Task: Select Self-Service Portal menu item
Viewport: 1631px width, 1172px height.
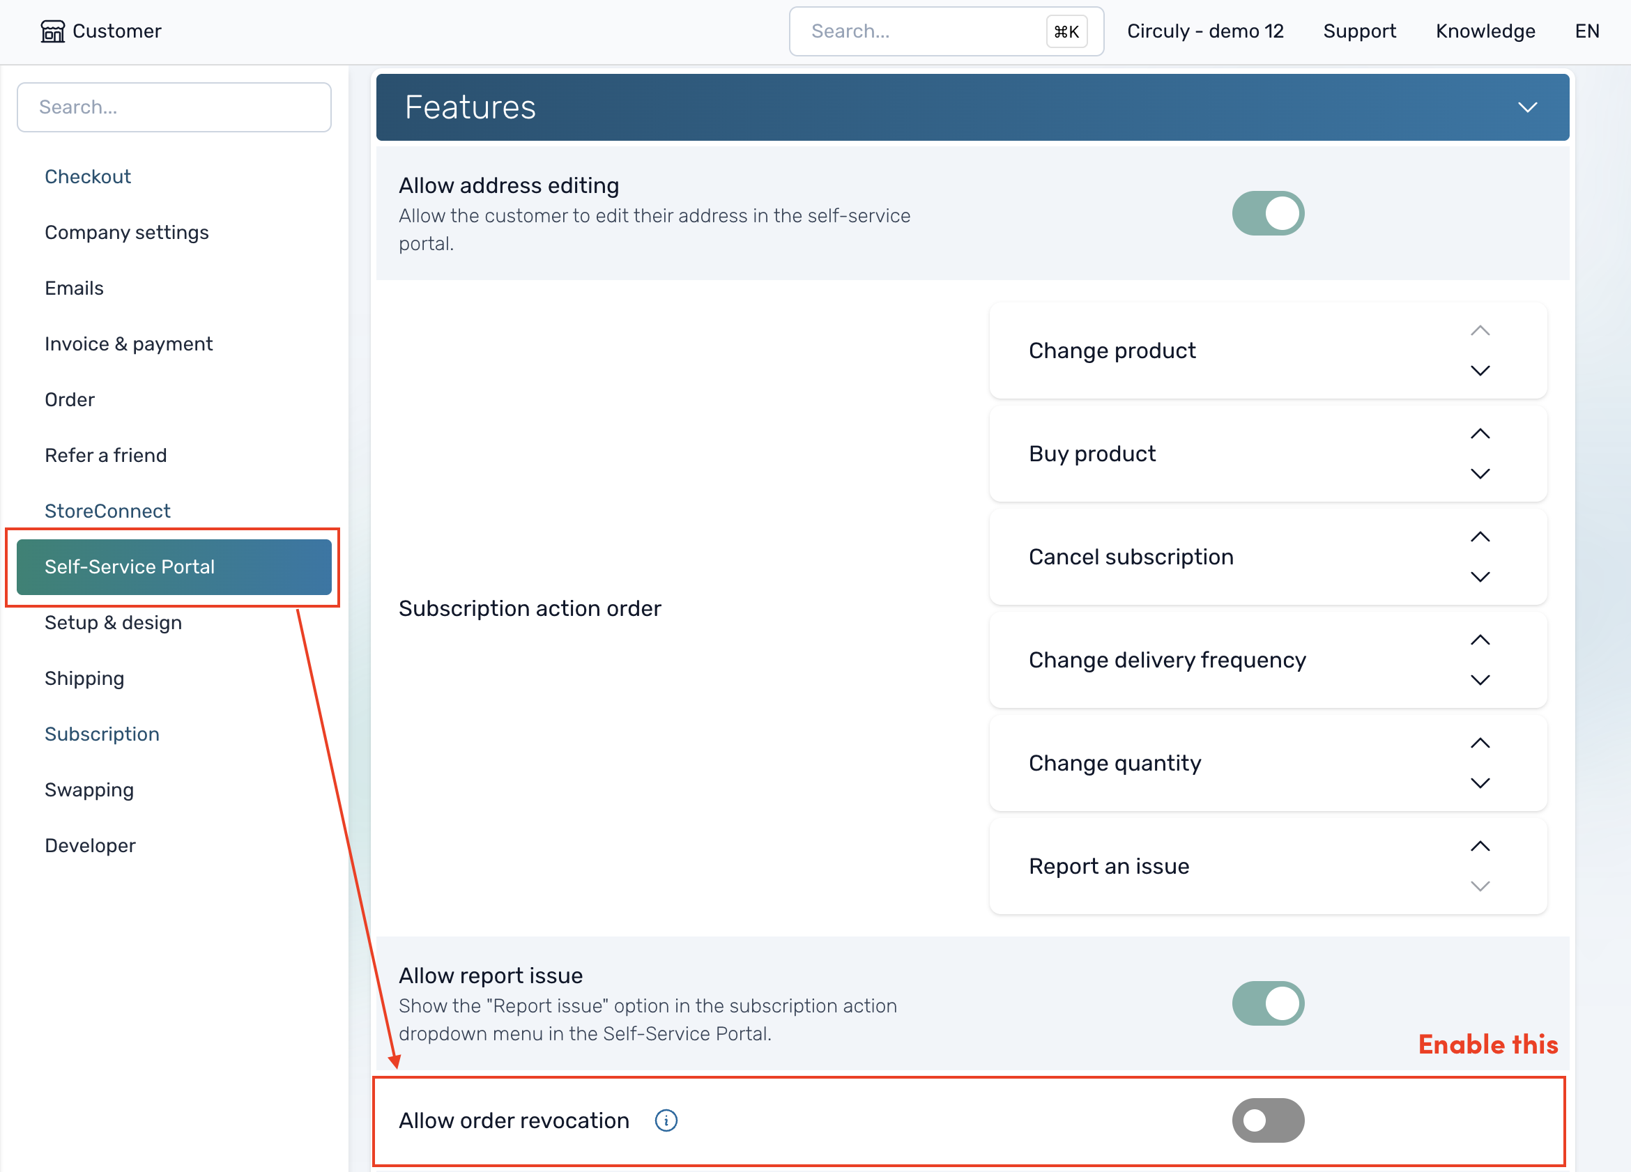Action: click(x=174, y=566)
